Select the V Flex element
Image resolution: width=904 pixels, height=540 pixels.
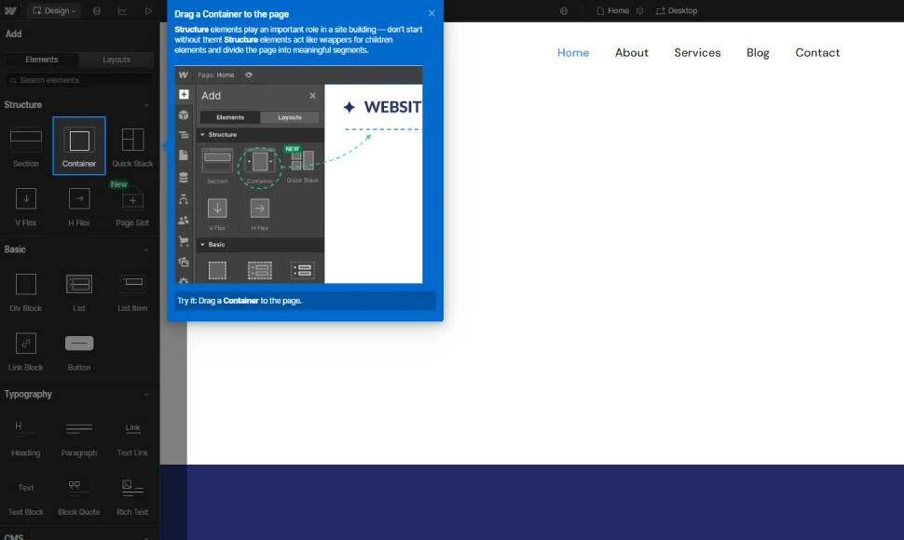tap(26, 206)
